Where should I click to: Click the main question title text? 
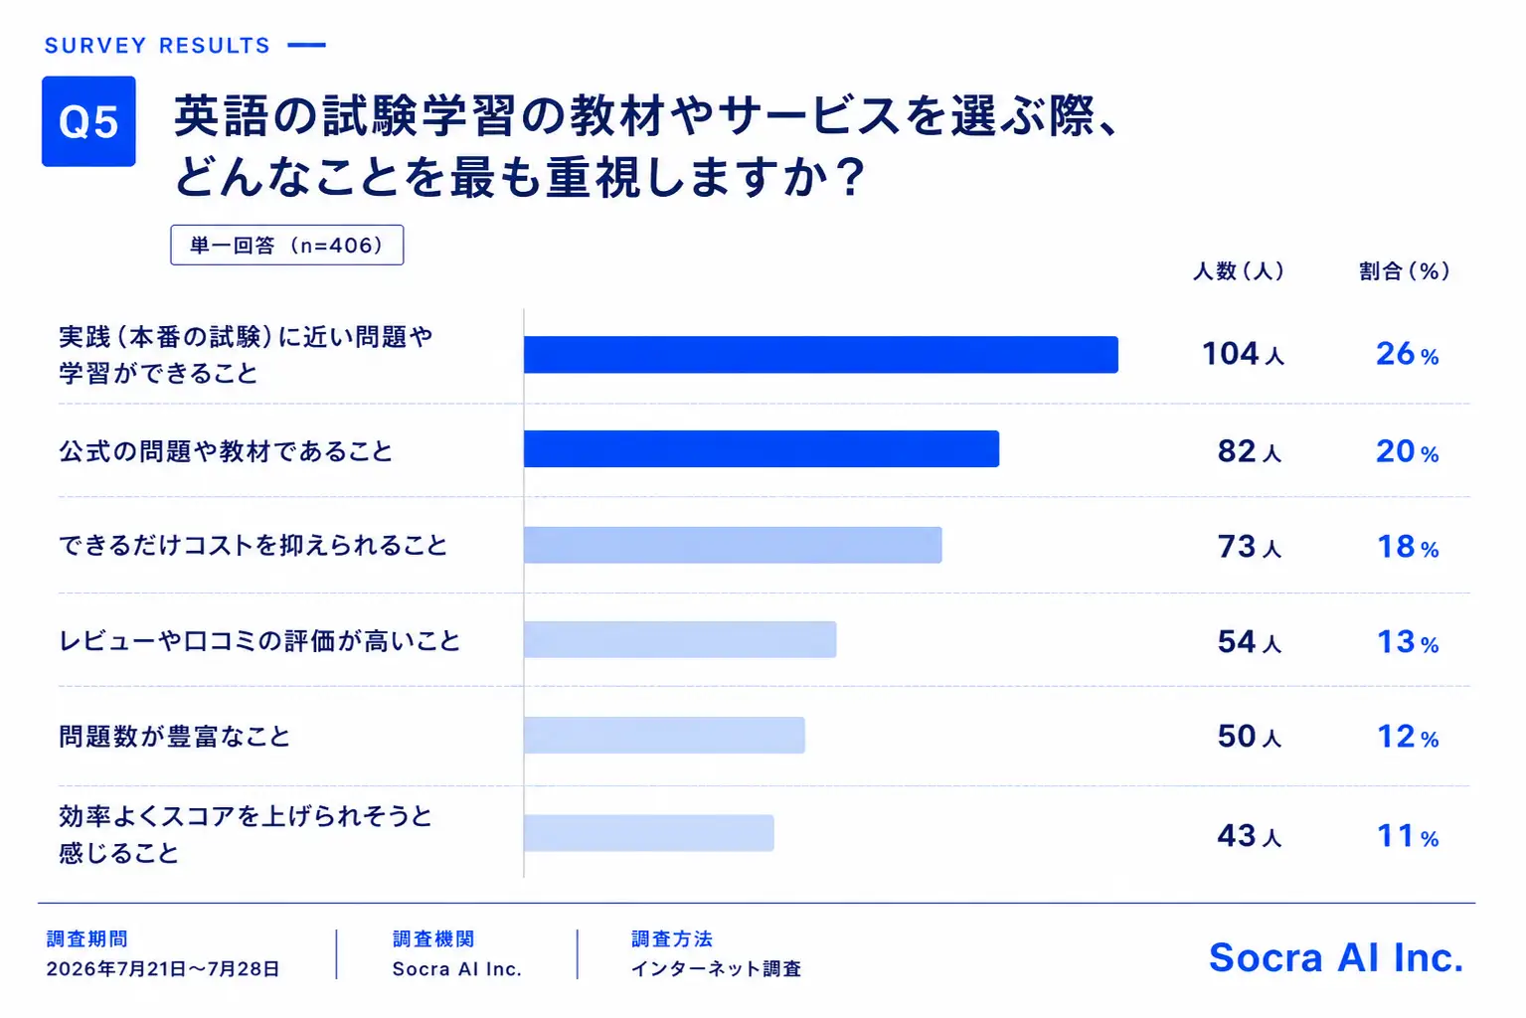[648, 146]
